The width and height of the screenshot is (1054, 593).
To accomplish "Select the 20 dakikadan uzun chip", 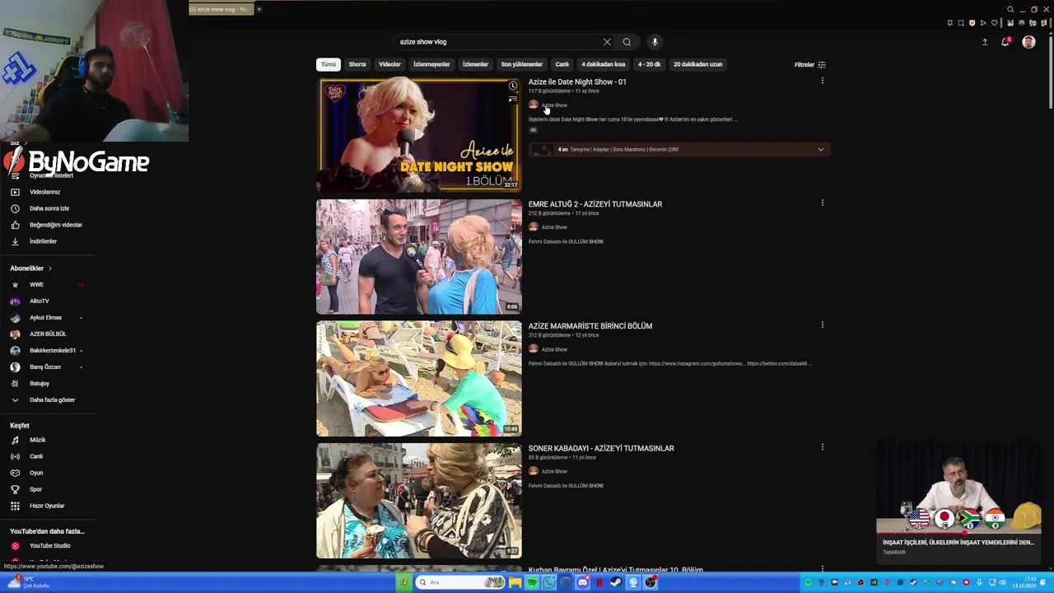I will 697,64.
